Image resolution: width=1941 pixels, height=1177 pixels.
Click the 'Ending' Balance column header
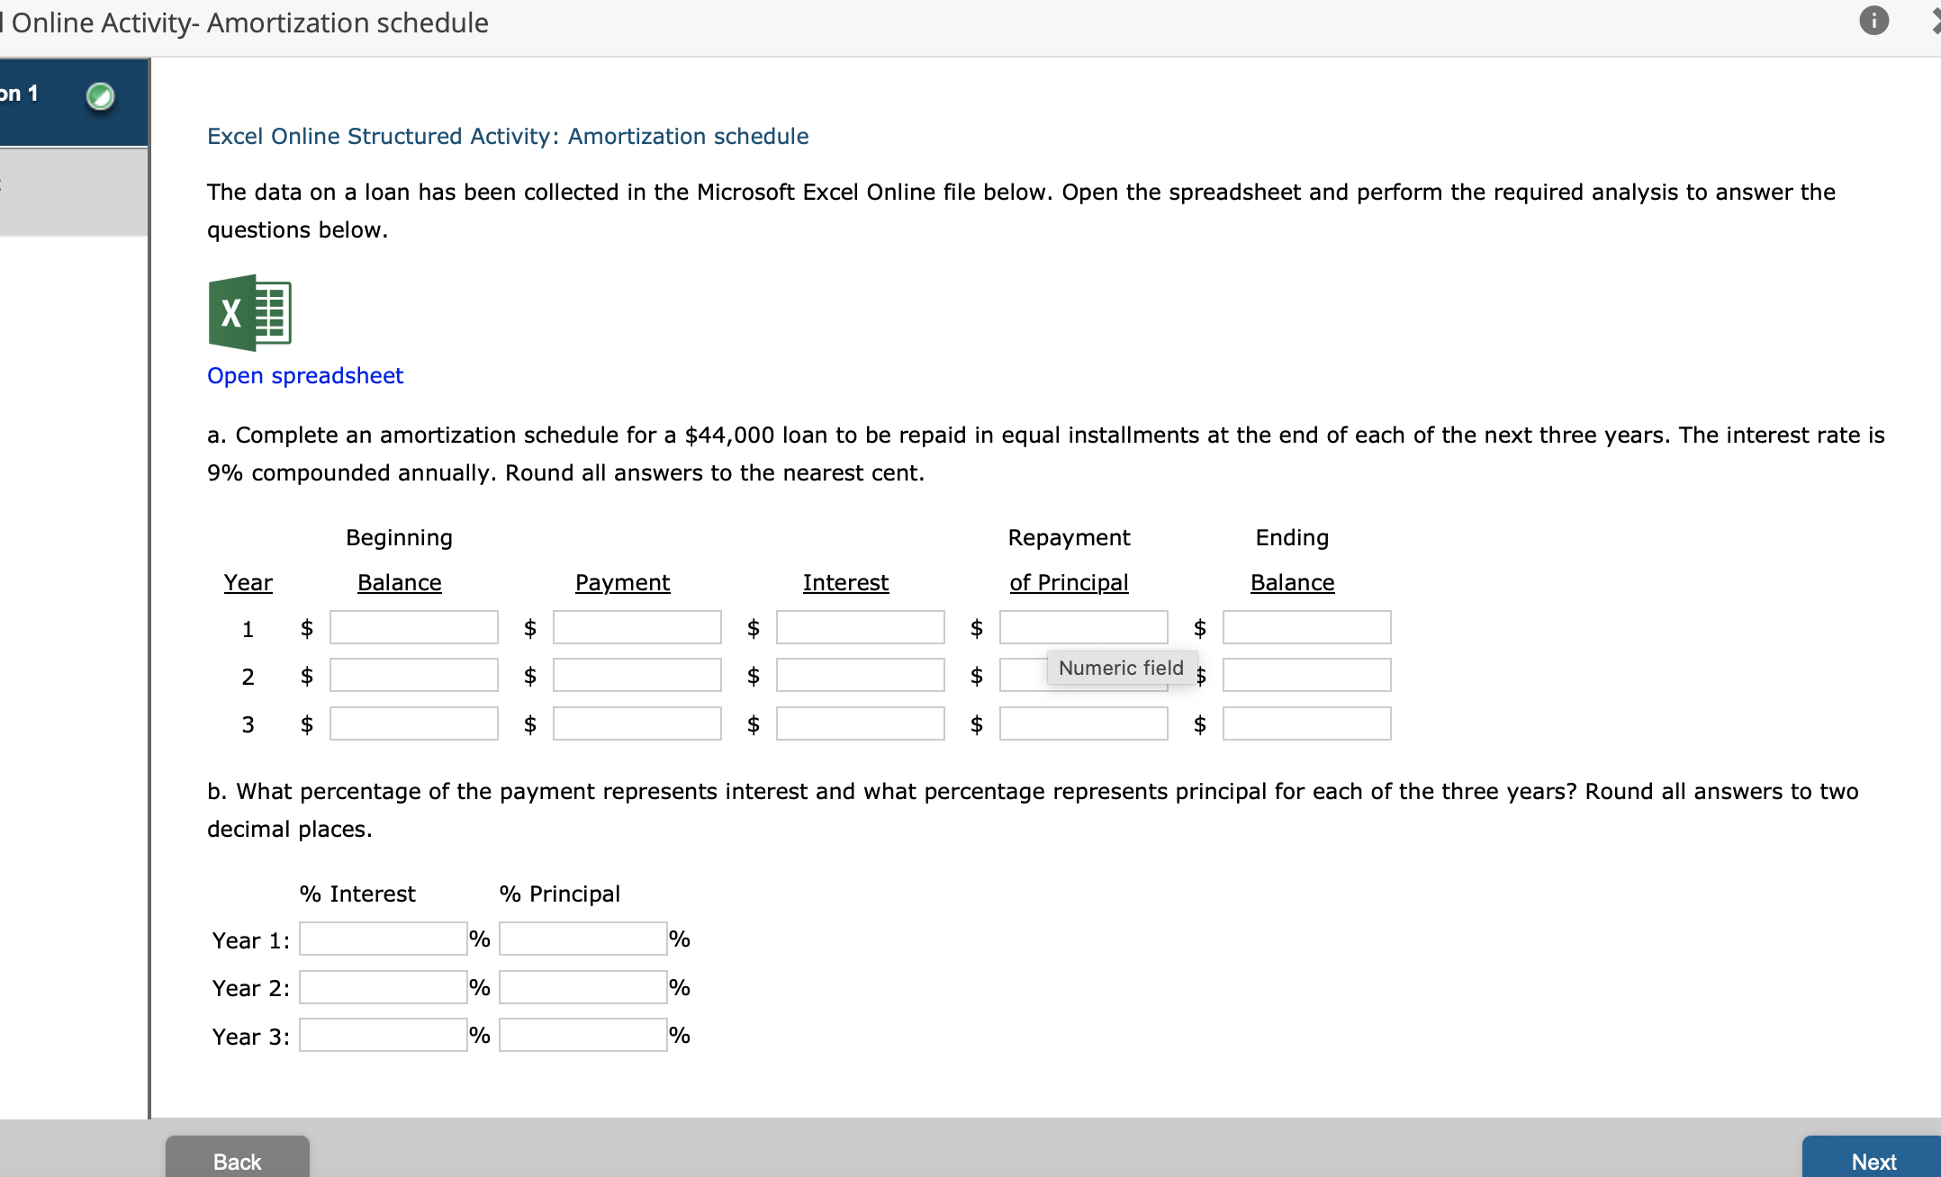pyautogui.click(x=1292, y=537)
